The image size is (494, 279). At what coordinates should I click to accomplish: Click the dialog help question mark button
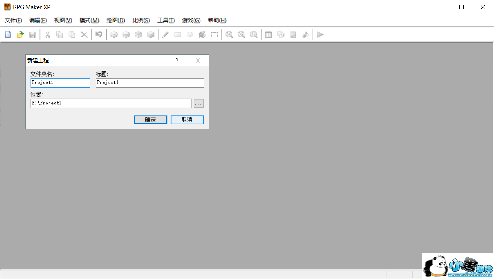click(177, 61)
